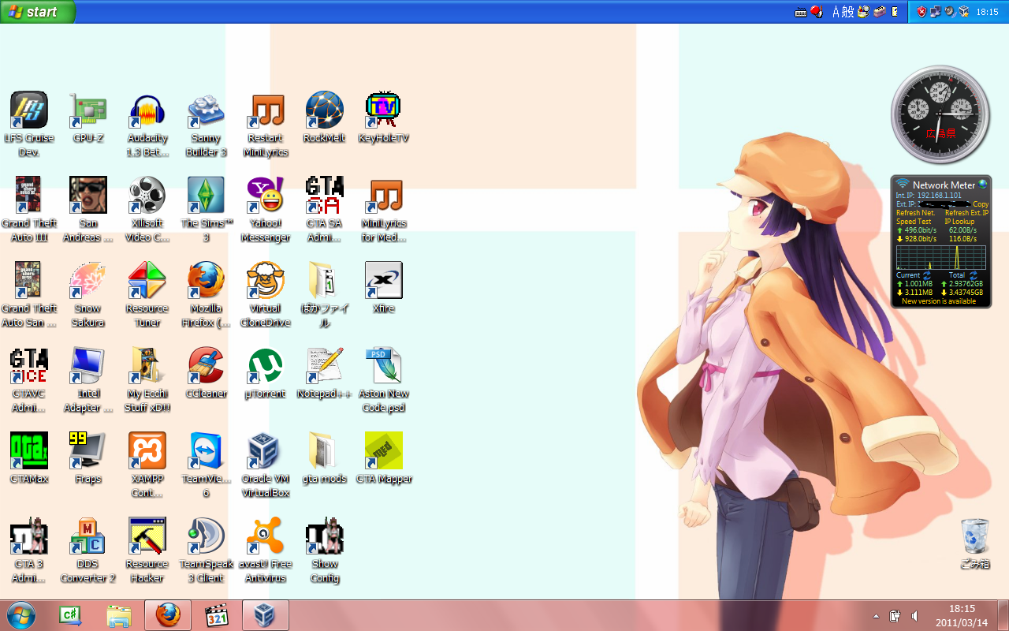Screen dimensions: 1009x631
Task: Open Audacity 1.3 Beta shortcut
Action: (x=147, y=124)
